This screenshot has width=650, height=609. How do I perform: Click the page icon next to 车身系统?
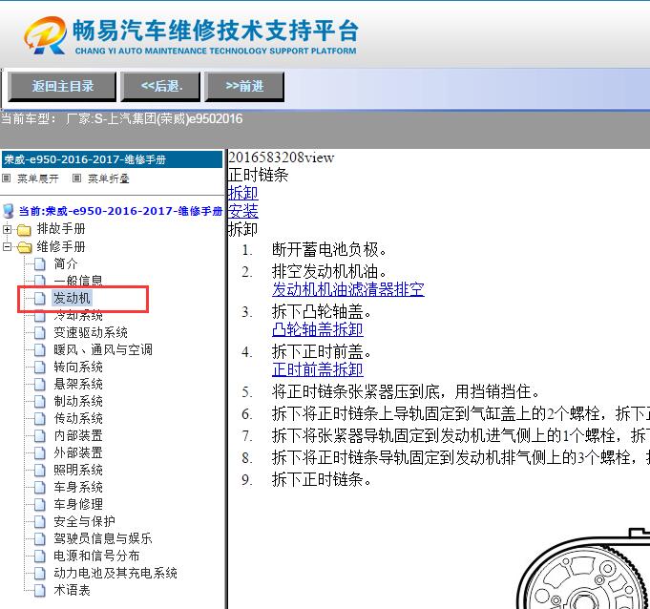pyautogui.click(x=40, y=488)
